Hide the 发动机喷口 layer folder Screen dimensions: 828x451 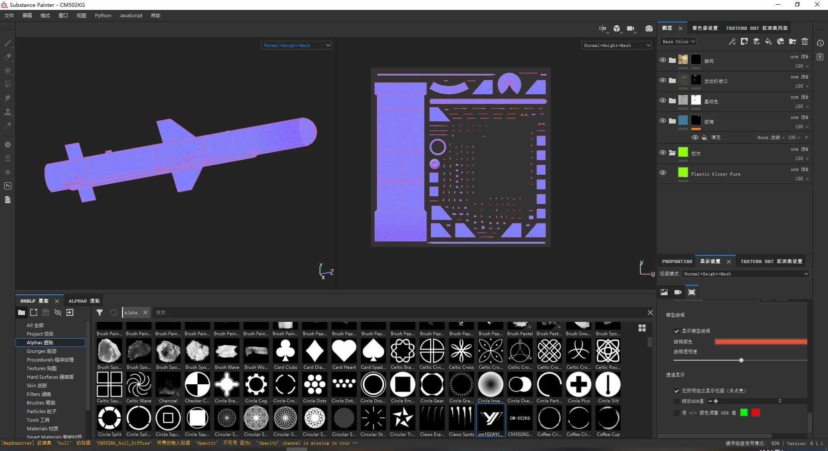tap(663, 80)
